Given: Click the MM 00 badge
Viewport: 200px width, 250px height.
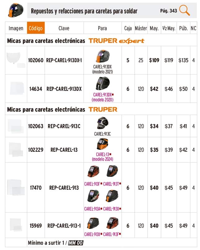Looking at the screenshot, I should coord(76,243).
